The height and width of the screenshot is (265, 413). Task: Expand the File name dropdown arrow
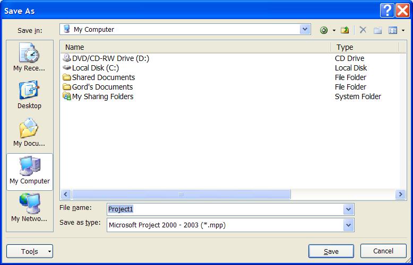(348, 209)
